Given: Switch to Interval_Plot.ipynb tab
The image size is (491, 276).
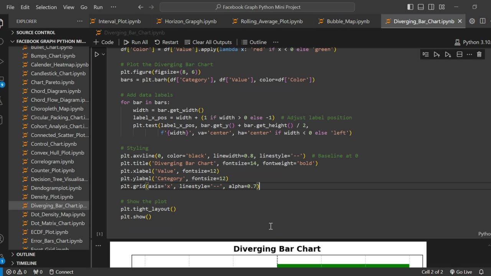Looking at the screenshot, I should point(119,21).
